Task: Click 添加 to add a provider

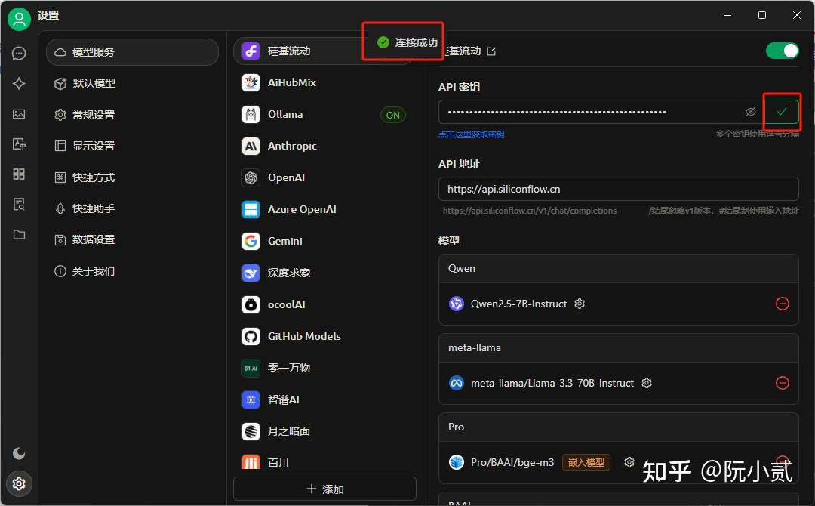Action: pyautogui.click(x=324, y=489)
